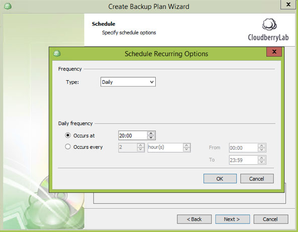The width and height of the screenshot is (298, 232).
Task: Go to previous wizard step with Back
Action: pyautogui.click(x=194, y=219)
